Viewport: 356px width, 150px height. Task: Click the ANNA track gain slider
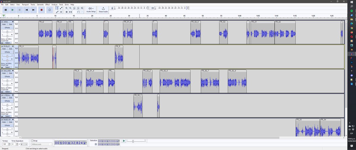click(7, 31)
